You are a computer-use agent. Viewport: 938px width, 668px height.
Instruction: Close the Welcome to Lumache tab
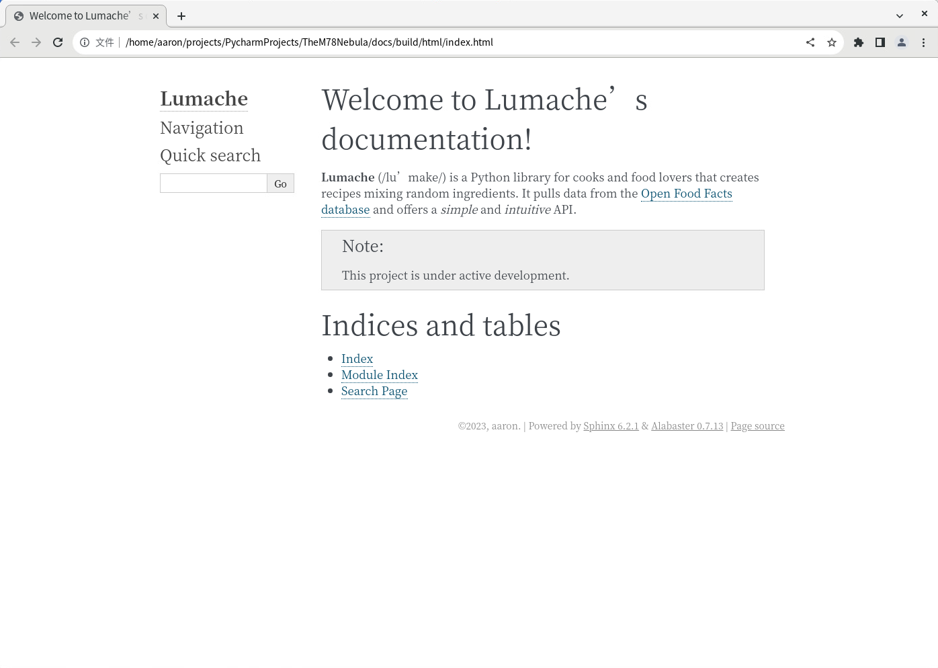[x=156, y=16]
